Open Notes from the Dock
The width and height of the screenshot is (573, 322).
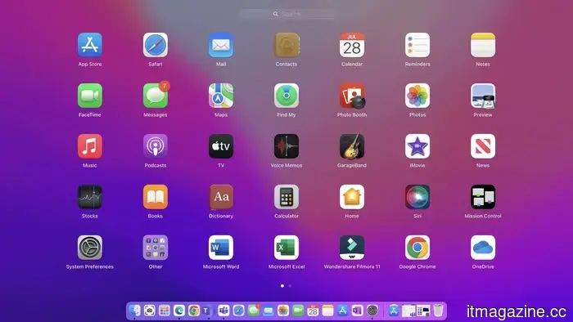327,311
